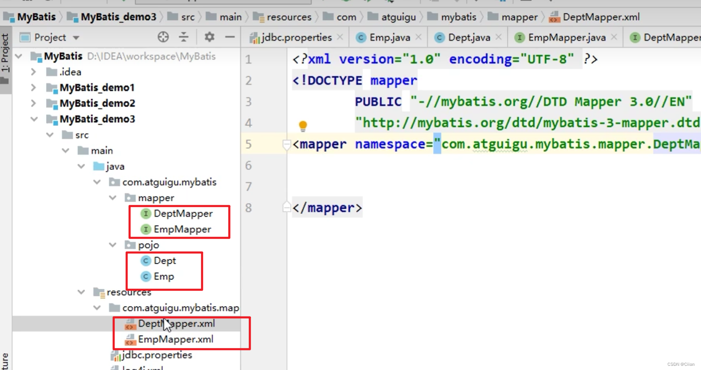Open the Project view dropdown

[76, 38]
